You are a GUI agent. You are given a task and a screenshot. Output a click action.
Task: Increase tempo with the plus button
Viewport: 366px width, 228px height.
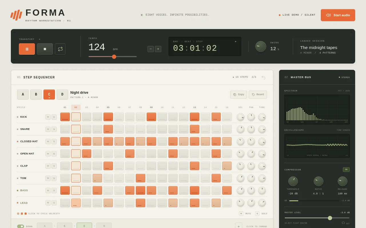158,49
